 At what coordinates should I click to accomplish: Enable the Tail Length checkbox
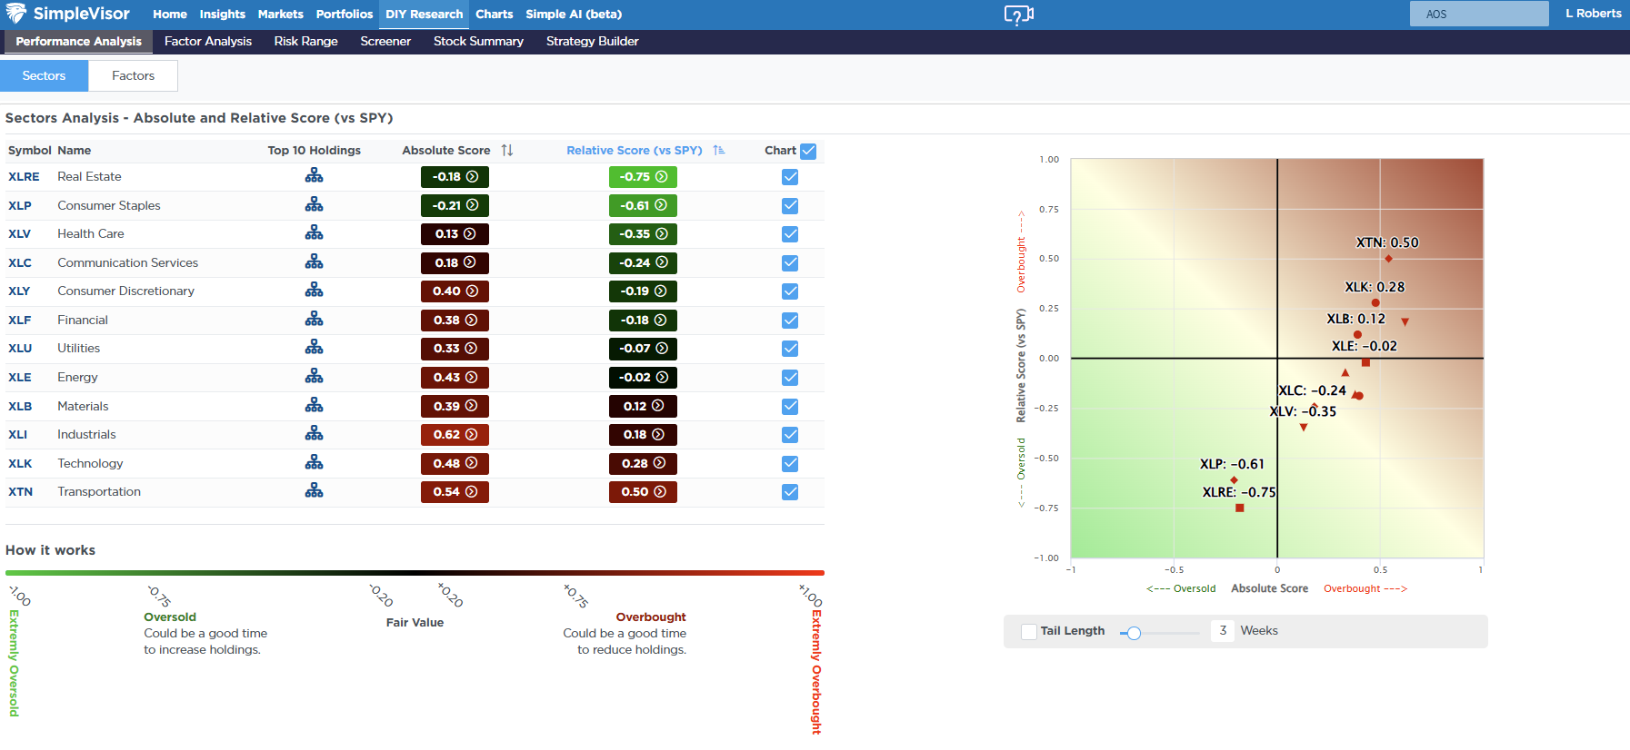(x=1029, y=631)
